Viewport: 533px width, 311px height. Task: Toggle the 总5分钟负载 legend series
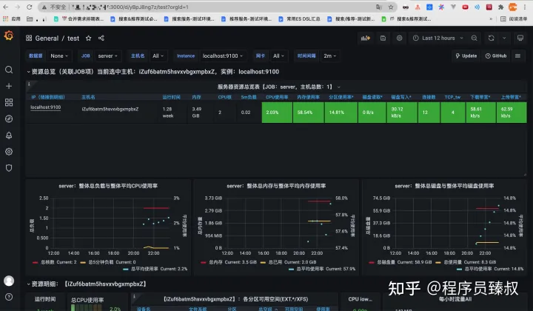pyautogui.click(x=101, y=262)
